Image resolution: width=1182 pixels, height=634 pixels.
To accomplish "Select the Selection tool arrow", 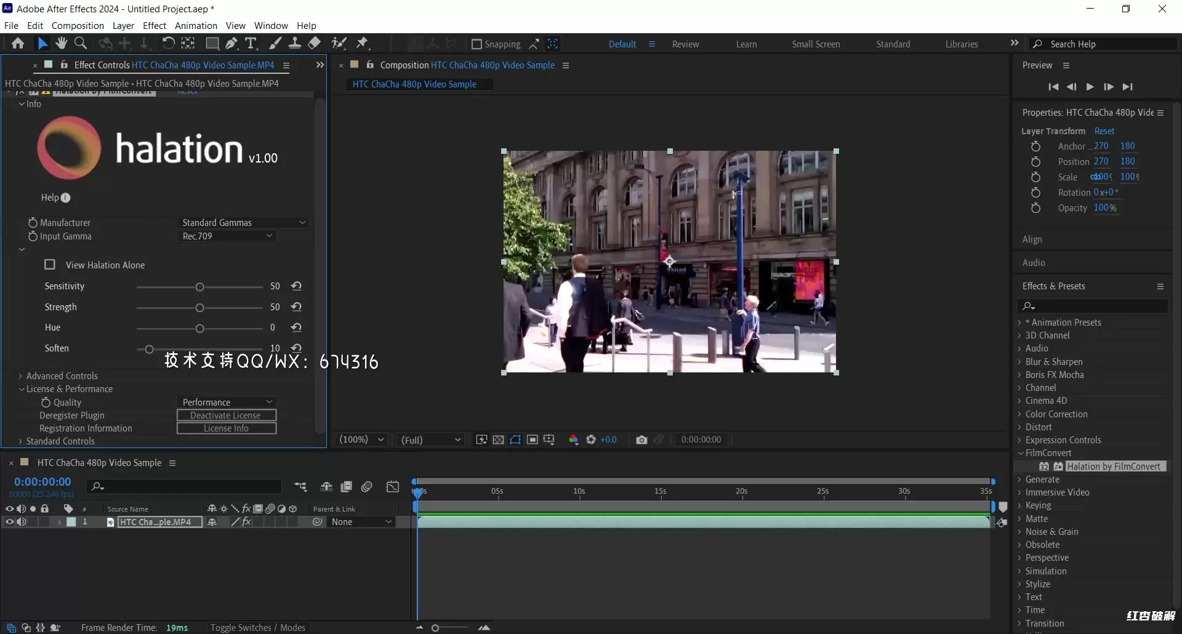I will (42, 43).
